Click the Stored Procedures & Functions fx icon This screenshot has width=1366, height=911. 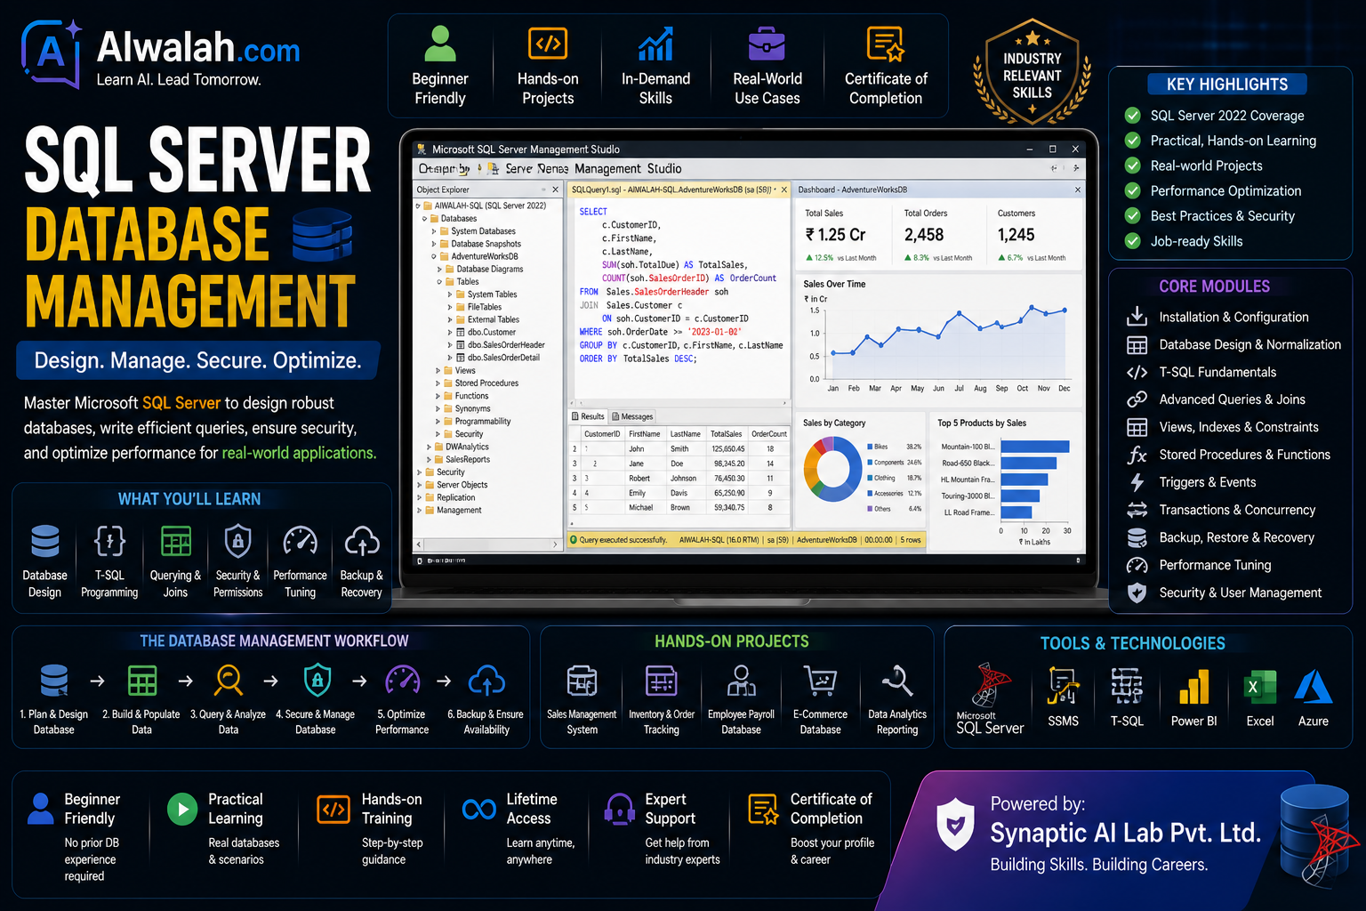(1137, 455)
